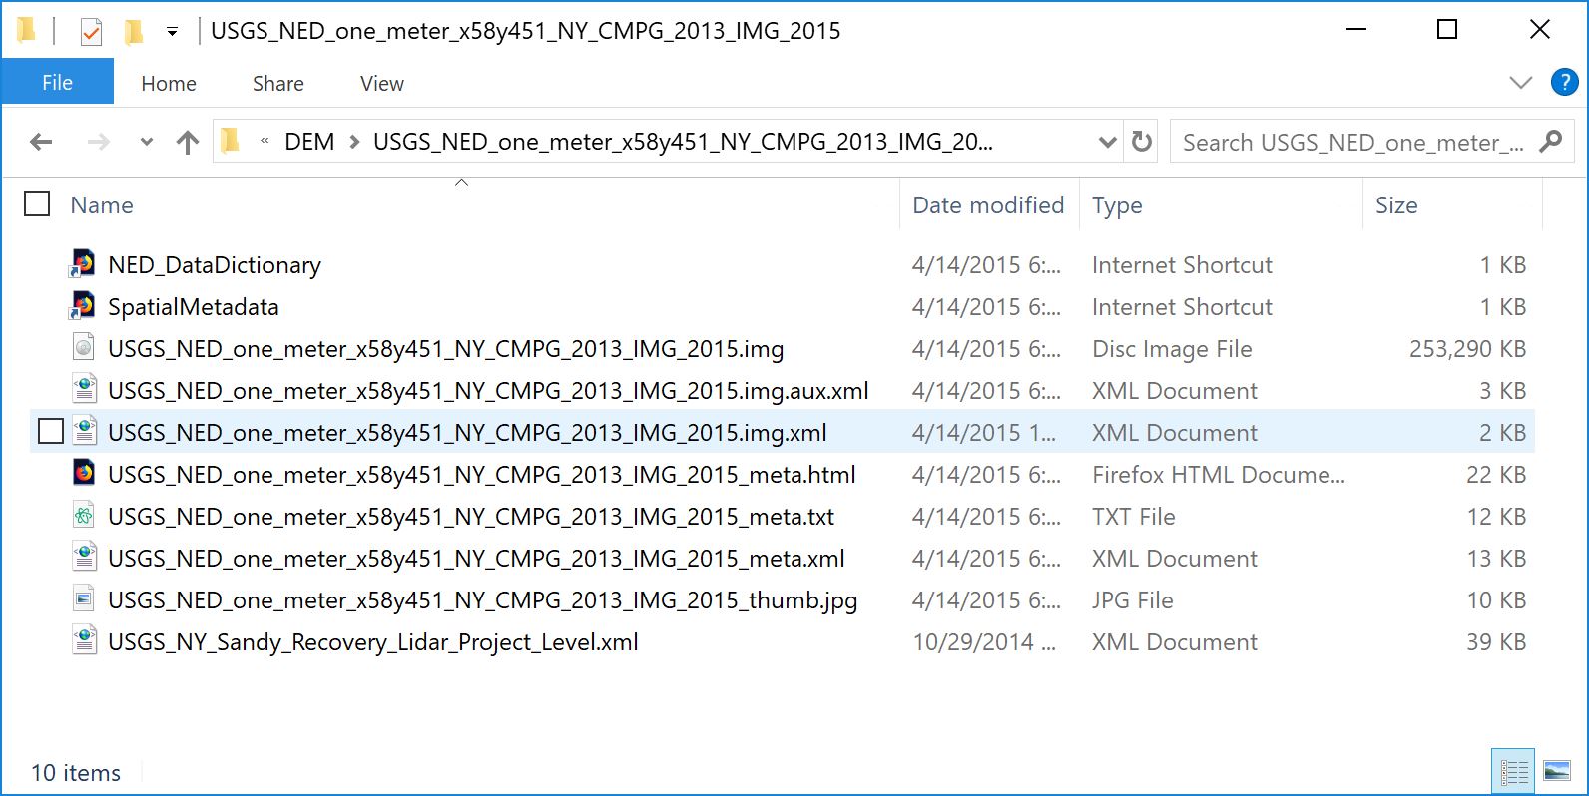Click the Properties quick access icon
This screenshot has width=1589, height=796.
coord(91,32)
